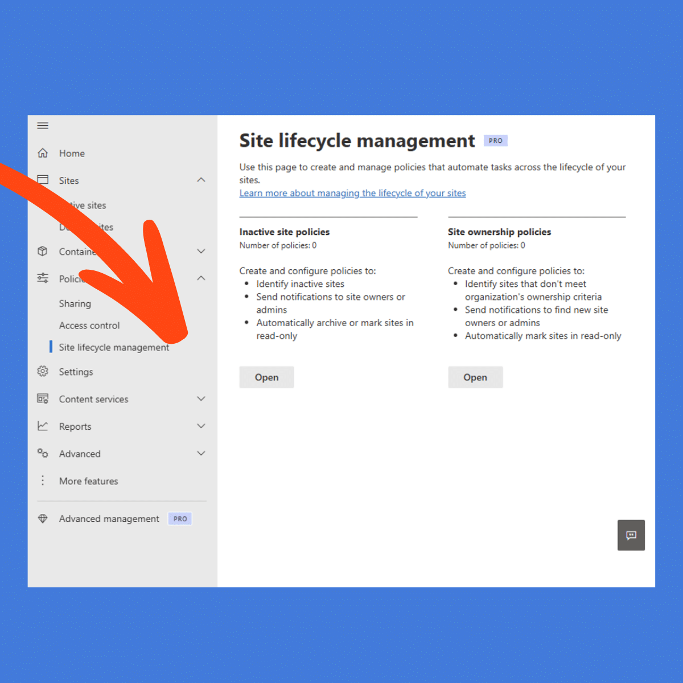Select Site lifecycle management nav item
683x683 pixels.
pos(114,347)
